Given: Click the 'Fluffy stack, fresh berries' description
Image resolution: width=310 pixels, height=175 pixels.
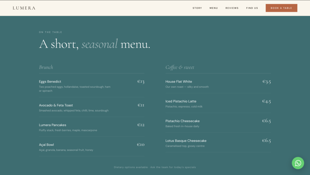Looking at the screenshot, I should (68, 130).
